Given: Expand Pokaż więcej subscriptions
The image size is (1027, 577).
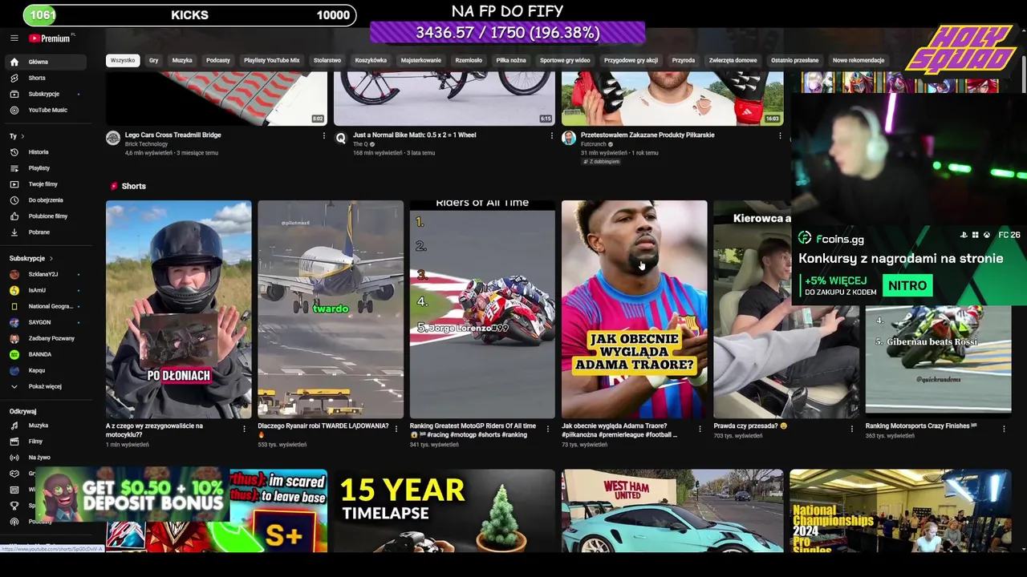Looking at the screenshot, I should pos(47,386).
